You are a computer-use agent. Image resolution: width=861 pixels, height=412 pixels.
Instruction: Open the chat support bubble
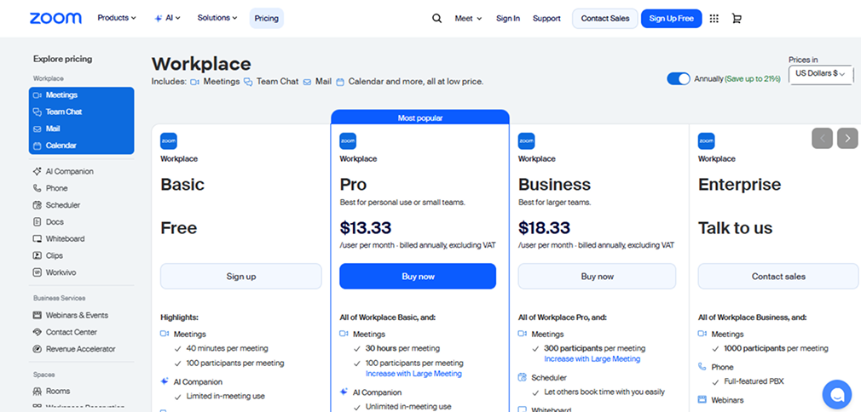836,394
